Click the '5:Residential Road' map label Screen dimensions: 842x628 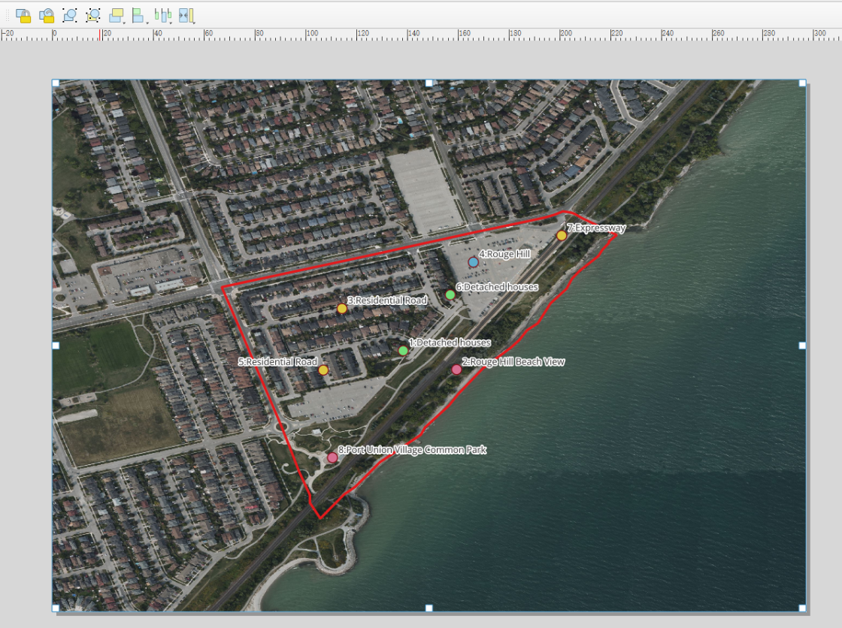pos(277,362)
